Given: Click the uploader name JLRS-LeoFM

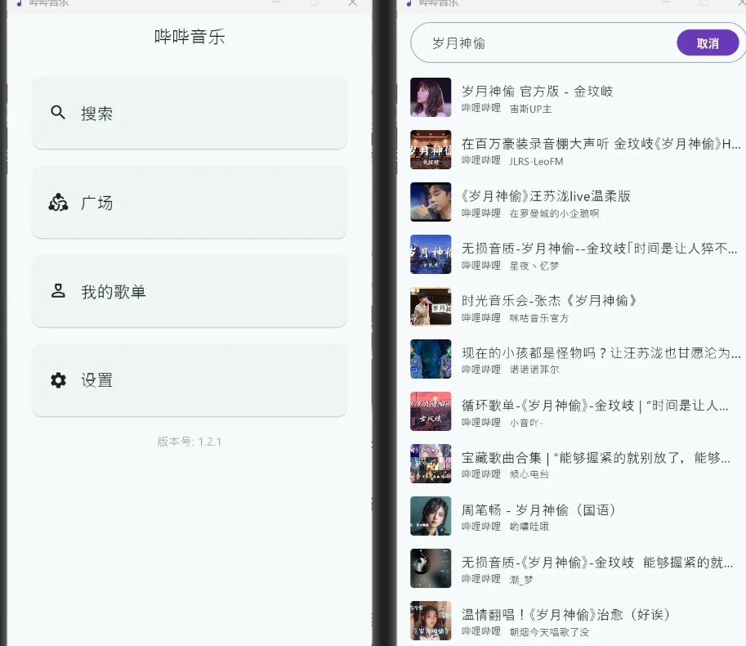Looking at the screenshot, I should tap(536, 161).
